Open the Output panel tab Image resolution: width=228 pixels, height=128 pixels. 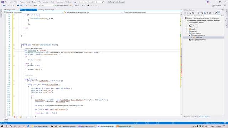pos(6,120)
